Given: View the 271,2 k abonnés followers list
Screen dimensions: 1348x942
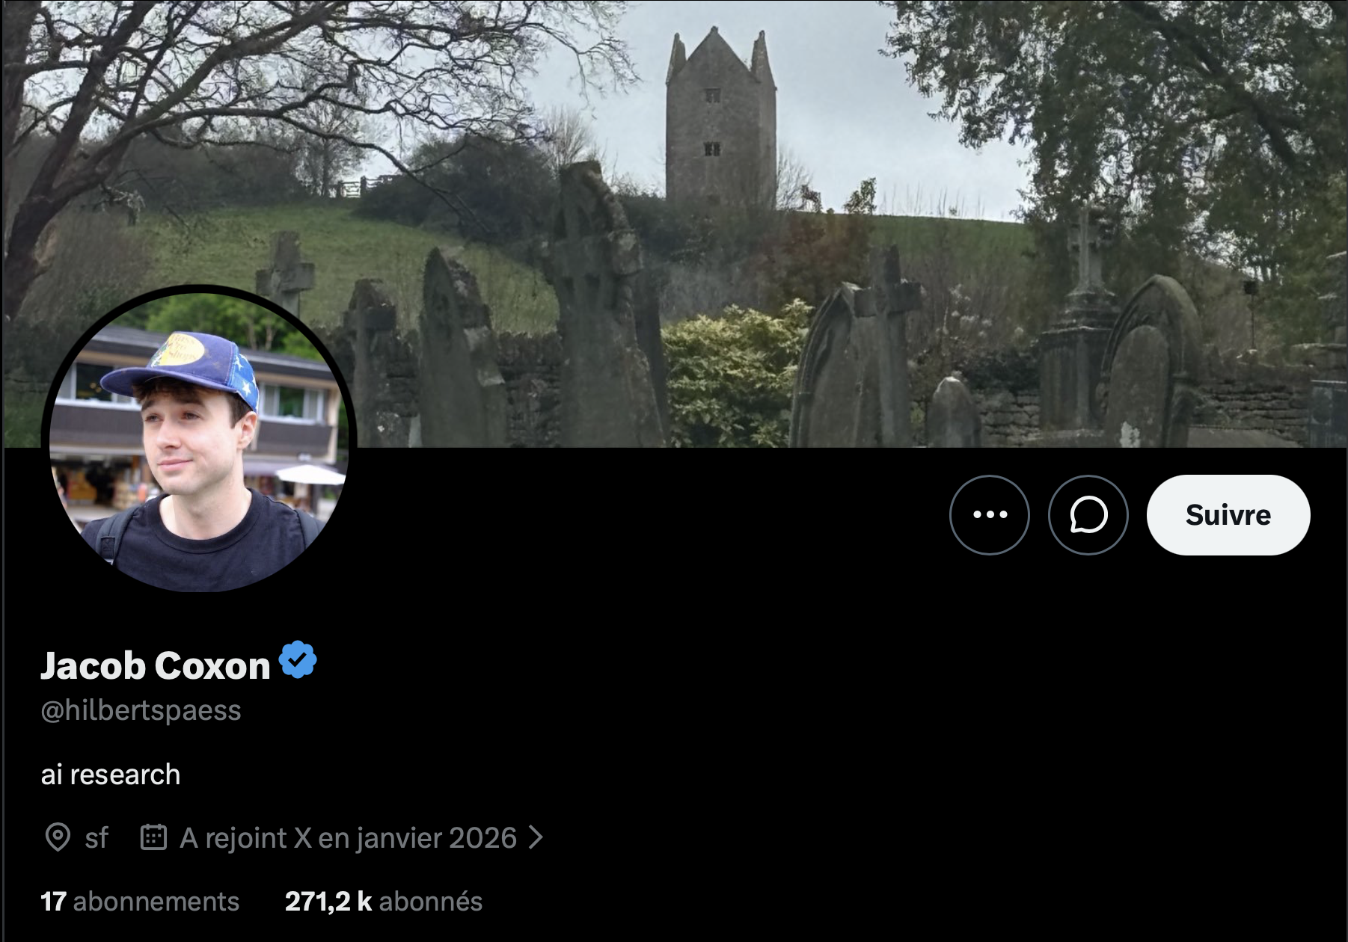Looking at the screenshot, I should [x=384, y=901].
